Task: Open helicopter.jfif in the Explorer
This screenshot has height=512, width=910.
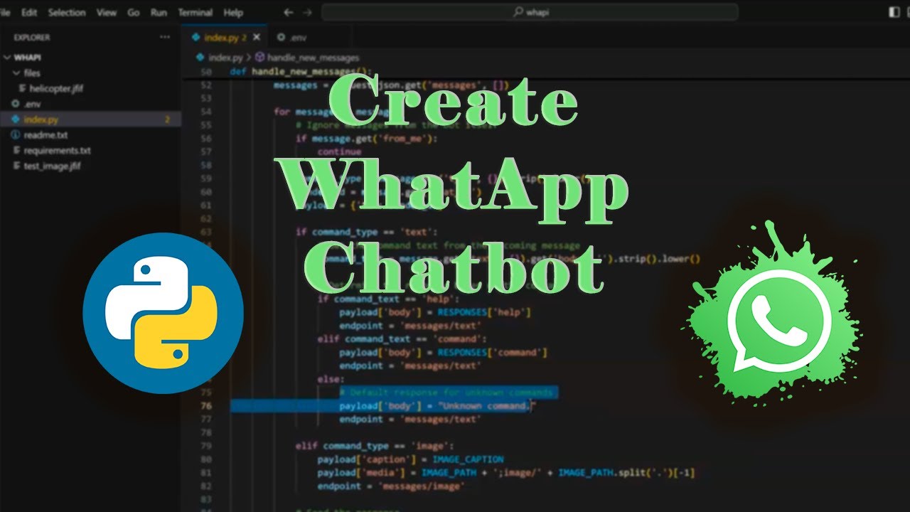Action: point(56,88)
